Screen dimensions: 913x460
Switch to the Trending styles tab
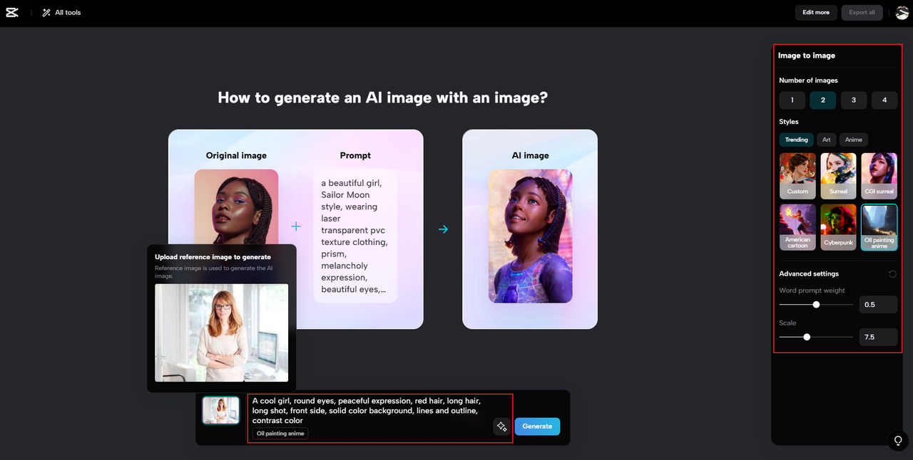point(796,140)
